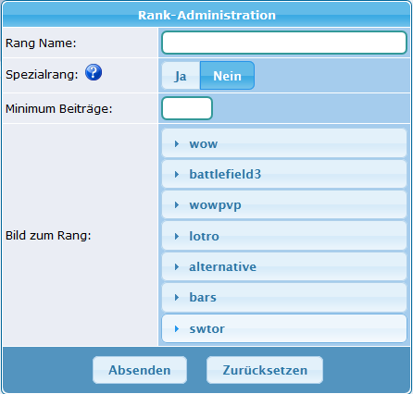Expand the wow image section
This screenshot has height=394, width=413.
[x=284, y=143]
